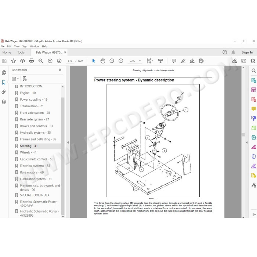The width and height of the screenshot is (257, 257).
Task: Click the rotate stamp tool icon
Action: coord(201,61)
